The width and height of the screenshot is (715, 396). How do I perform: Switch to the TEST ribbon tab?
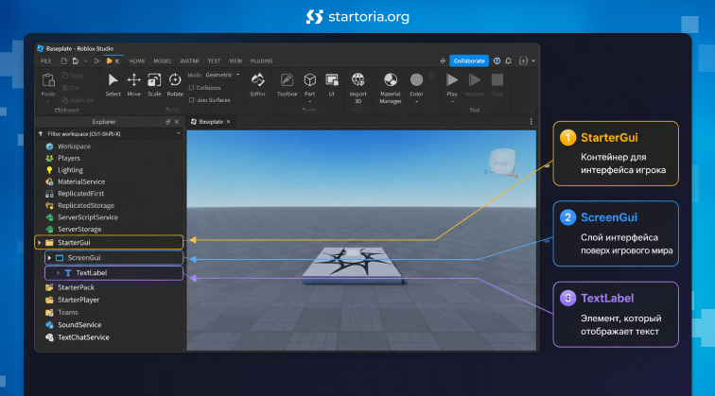coord(214,60)
